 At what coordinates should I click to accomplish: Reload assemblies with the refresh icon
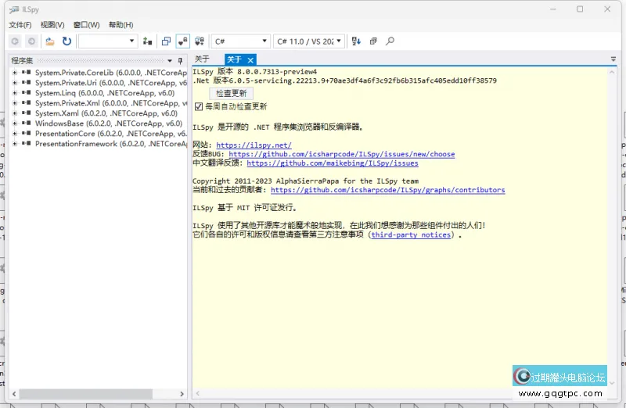click(x=67, y=41)
